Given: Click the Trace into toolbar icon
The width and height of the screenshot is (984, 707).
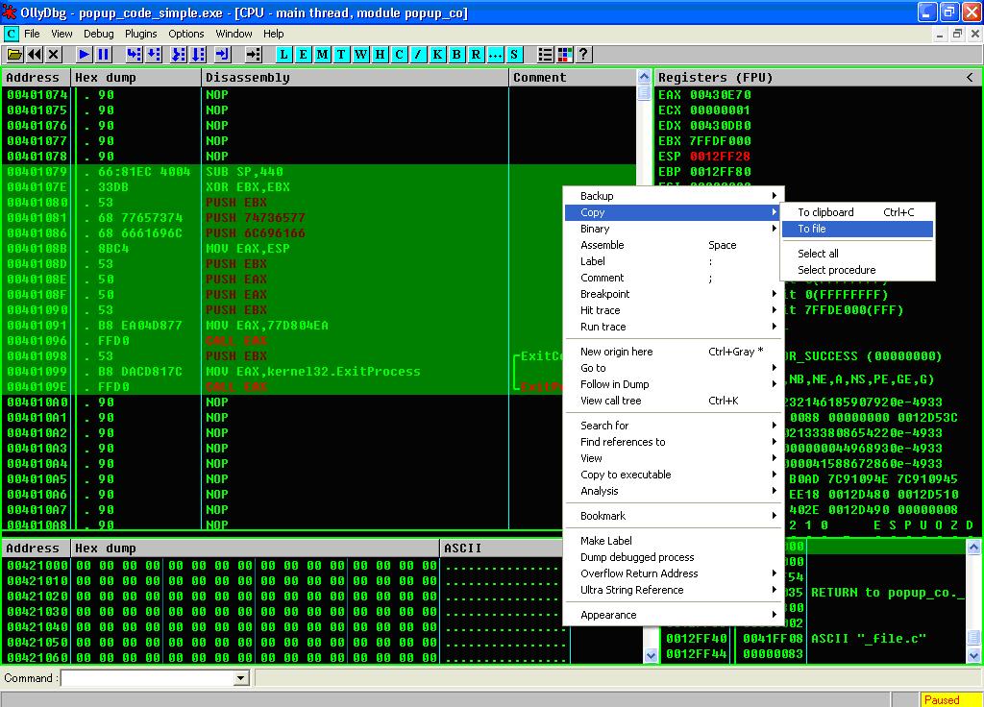Looking at the screenshot, I should pos(179,55).
